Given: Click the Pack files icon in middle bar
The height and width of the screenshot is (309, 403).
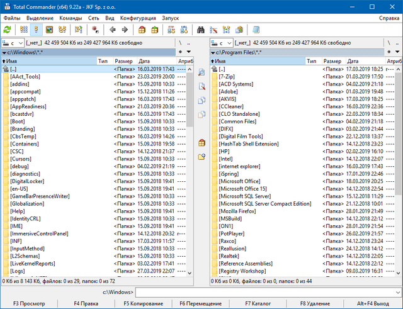Looking at the screenshot, I should point(201,142).
